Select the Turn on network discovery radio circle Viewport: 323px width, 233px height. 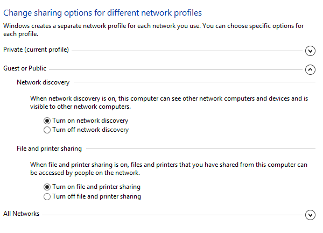click(x=47, y=121)
